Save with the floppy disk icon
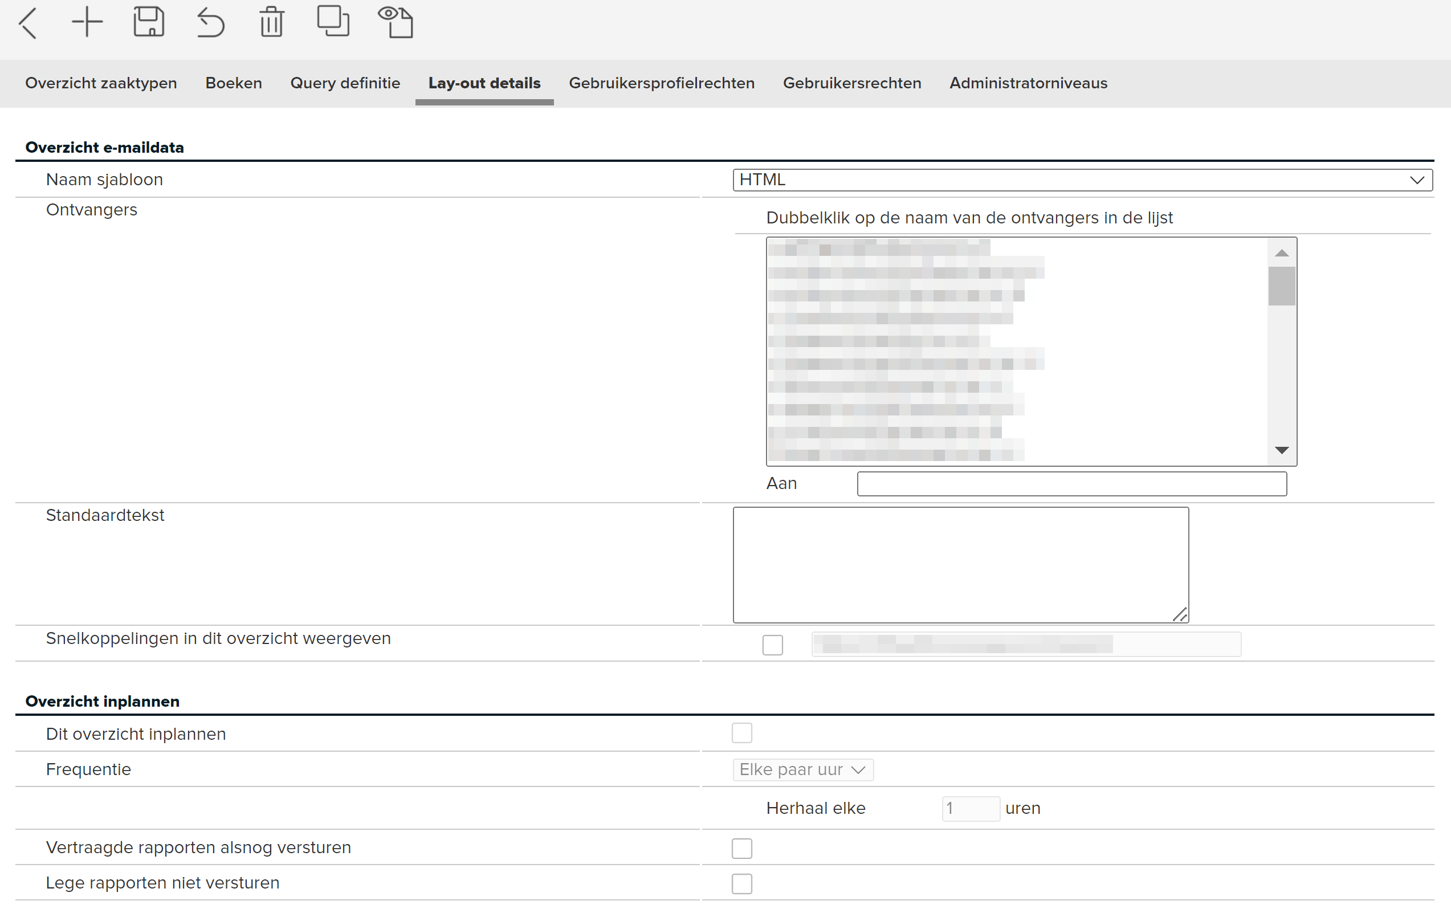The width and height of the screenshot is (1451, 917). tap(149, 22)
